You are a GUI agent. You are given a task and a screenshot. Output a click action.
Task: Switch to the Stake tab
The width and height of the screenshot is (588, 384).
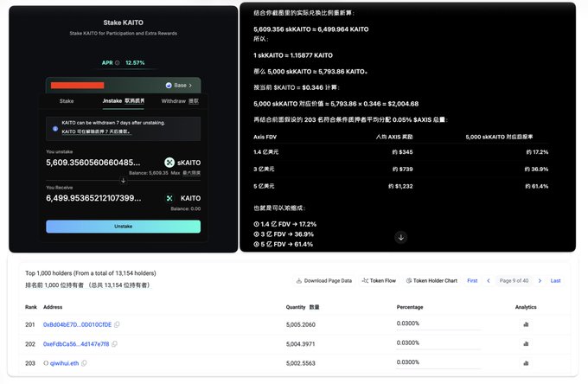[x=67, y=101]
